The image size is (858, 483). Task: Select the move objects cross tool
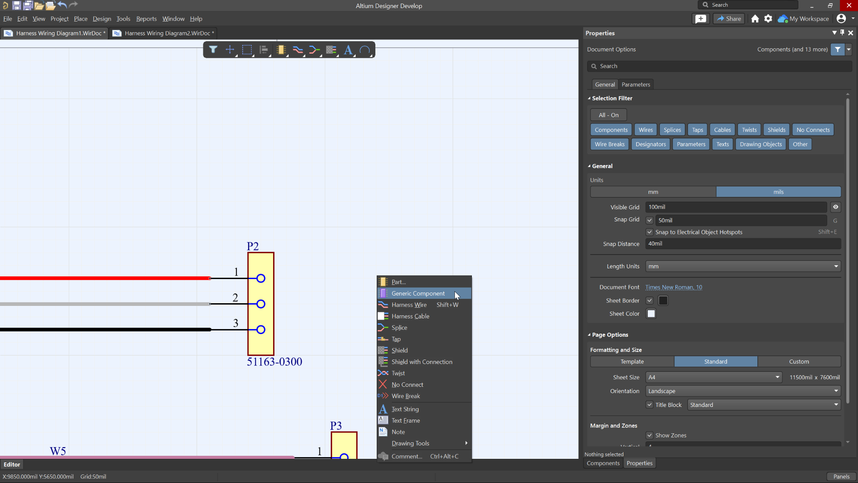[x=230, y=50]
